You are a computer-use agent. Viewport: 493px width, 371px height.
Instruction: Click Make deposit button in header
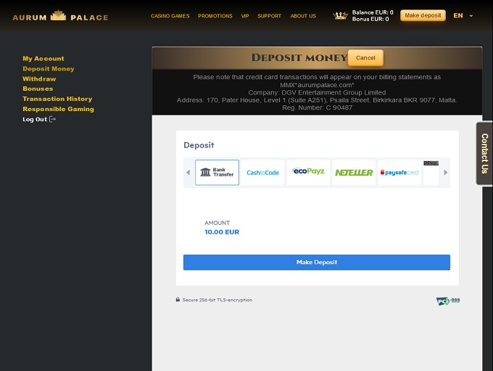point(423,15)
